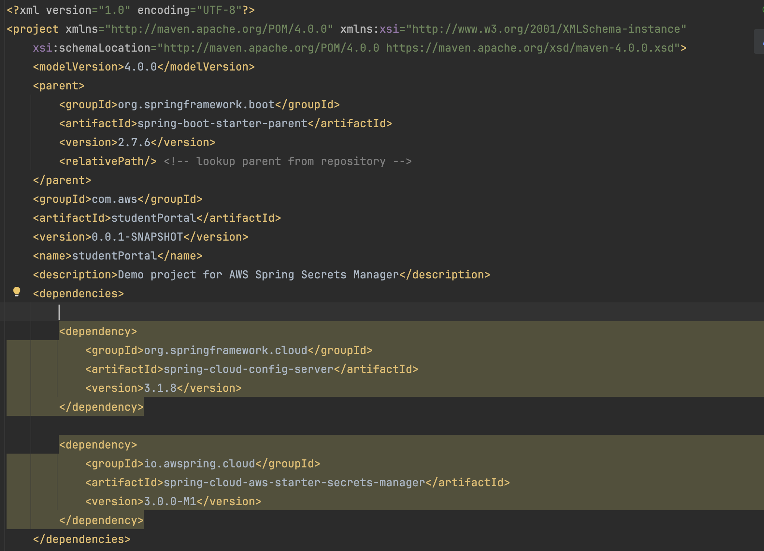Viewport: 764px width, 551px height.
Task: Click the org.springframework.cloud groupId value
Action: pyautogui.click(x=226, y=350)
